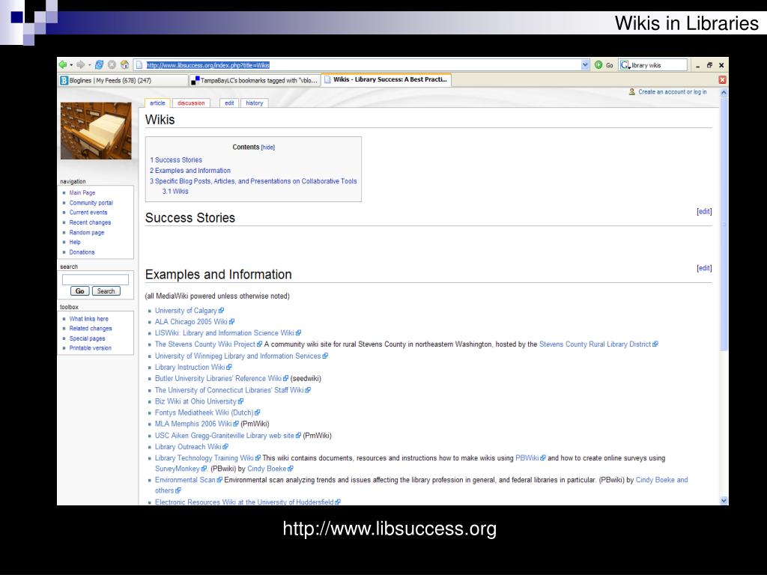Viewport: 767px width, 575px height.
Task: Reload the page with the refresh icon
Action: pos(99,65)
